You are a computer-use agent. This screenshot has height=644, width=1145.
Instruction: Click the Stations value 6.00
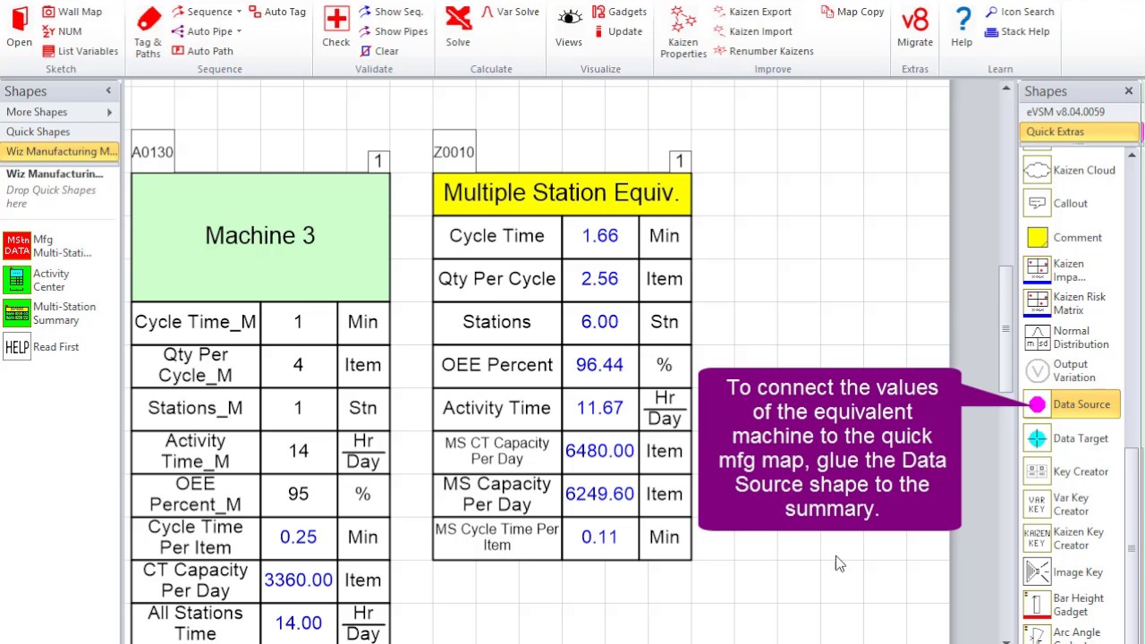click(599, 322)
